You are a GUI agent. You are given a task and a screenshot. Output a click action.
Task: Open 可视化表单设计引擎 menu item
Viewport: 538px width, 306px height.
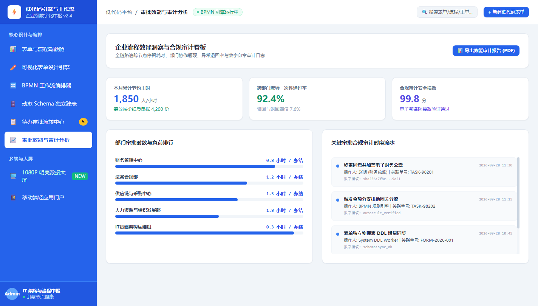pyautogui.click(x=48, y=67)
